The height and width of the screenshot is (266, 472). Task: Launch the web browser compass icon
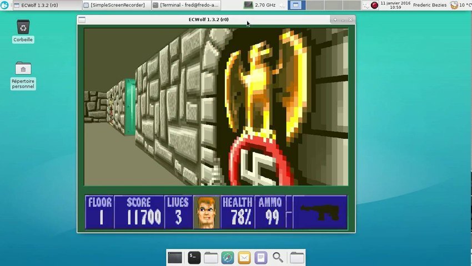[228, 258]
